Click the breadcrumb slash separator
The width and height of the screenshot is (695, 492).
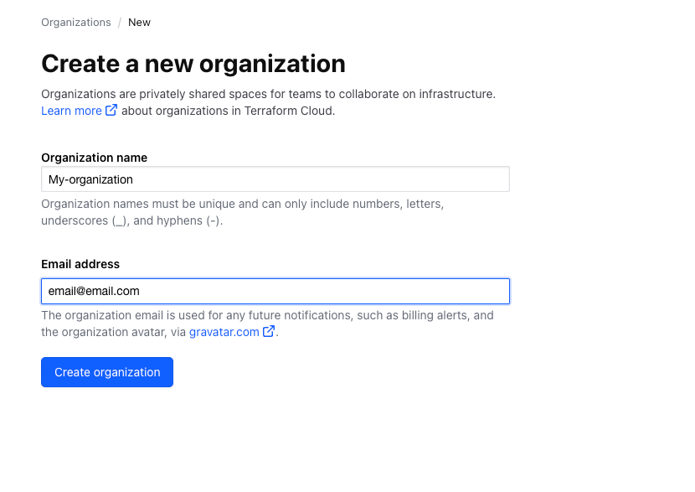[x=120, y=23]
